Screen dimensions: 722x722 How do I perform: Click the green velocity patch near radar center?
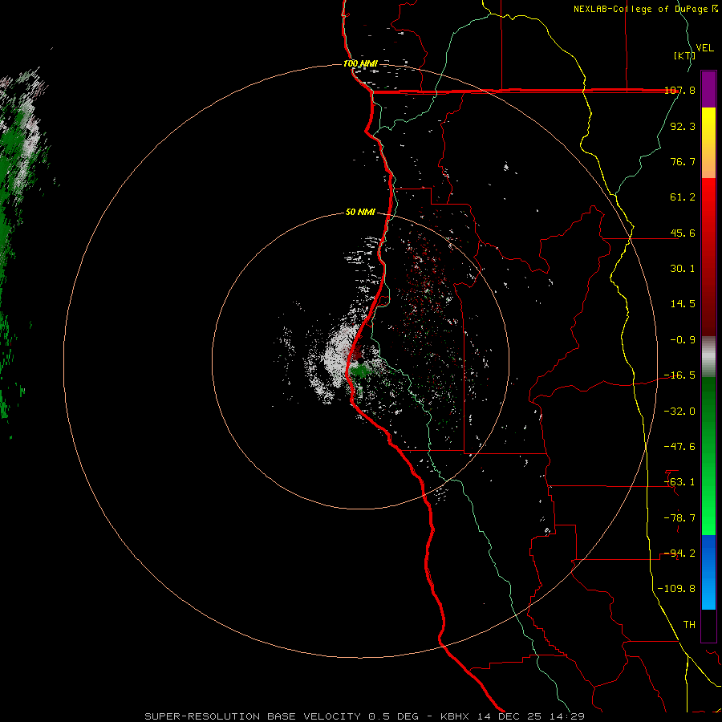(x=359, y=370)
